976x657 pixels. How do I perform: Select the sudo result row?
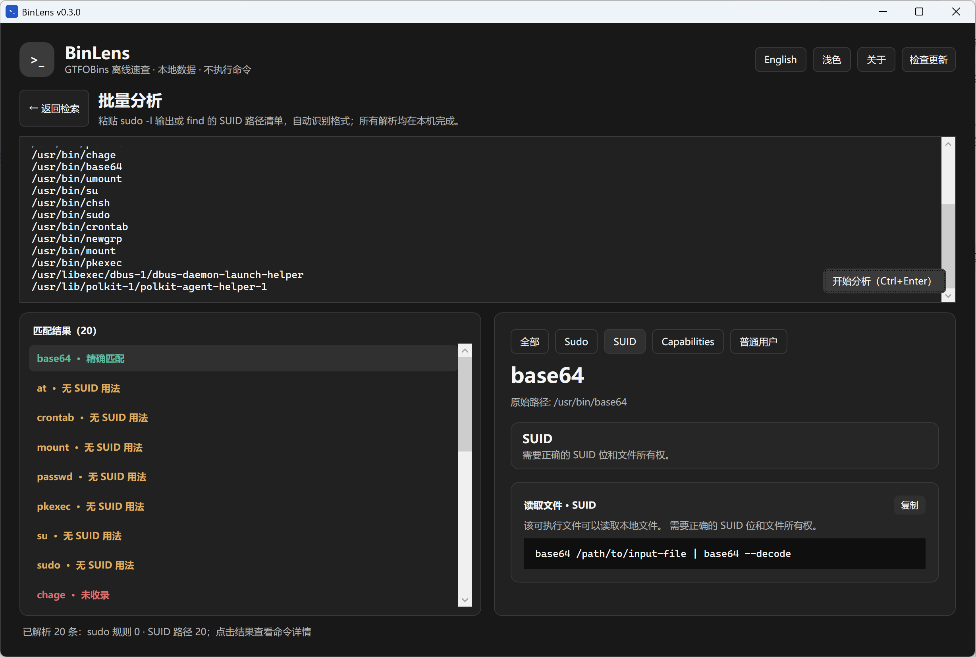(x=243, y=565)
